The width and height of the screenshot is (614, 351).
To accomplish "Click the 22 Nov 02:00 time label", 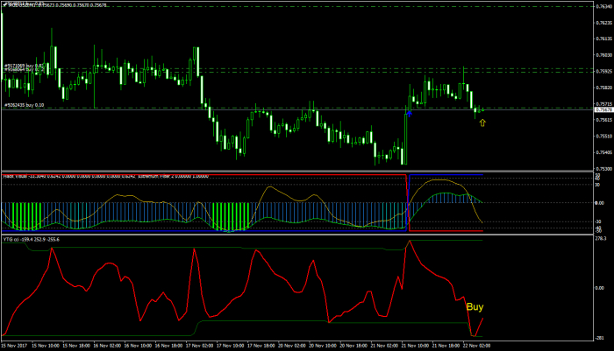I will [x=477, y=346].
